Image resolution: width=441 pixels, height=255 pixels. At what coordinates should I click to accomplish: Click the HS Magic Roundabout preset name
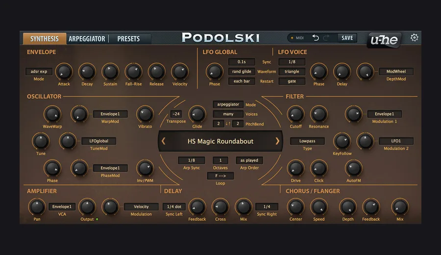(220, 141)
